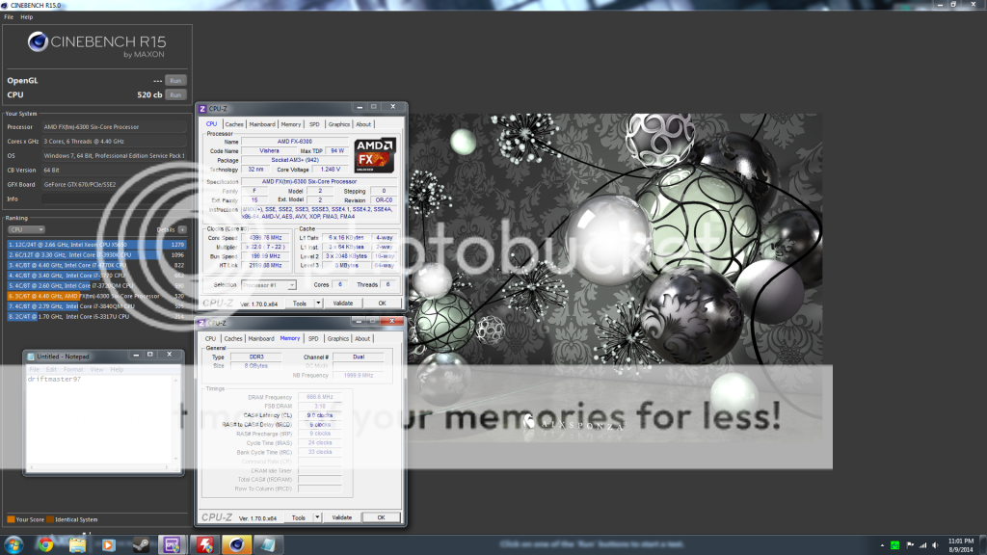This screenshot has width=987, height=555.
Task: Launch Windows Media Player from taskbar
Action: [x=108, y=544]
